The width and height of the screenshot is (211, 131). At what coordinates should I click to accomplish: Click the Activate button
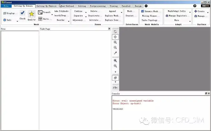click(x=95, y=20)
